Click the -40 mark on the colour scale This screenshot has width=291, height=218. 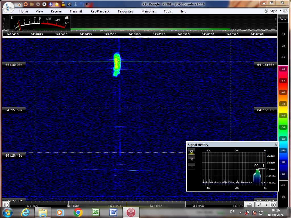coord(283,69)
